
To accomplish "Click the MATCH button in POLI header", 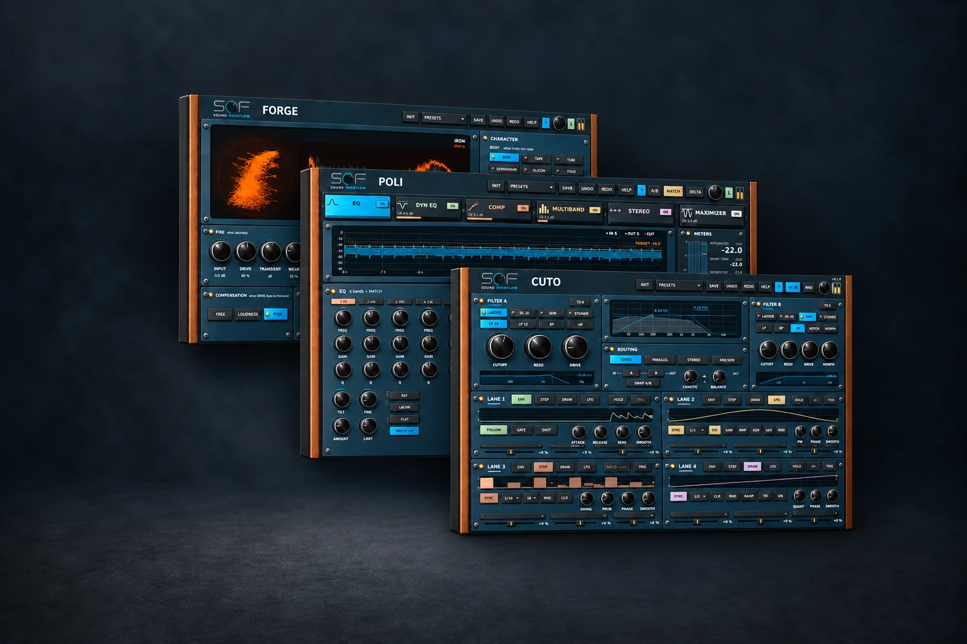I will (673, 191).
